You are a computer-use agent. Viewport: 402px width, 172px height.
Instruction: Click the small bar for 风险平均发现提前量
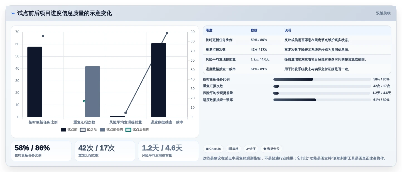point(117,116)
